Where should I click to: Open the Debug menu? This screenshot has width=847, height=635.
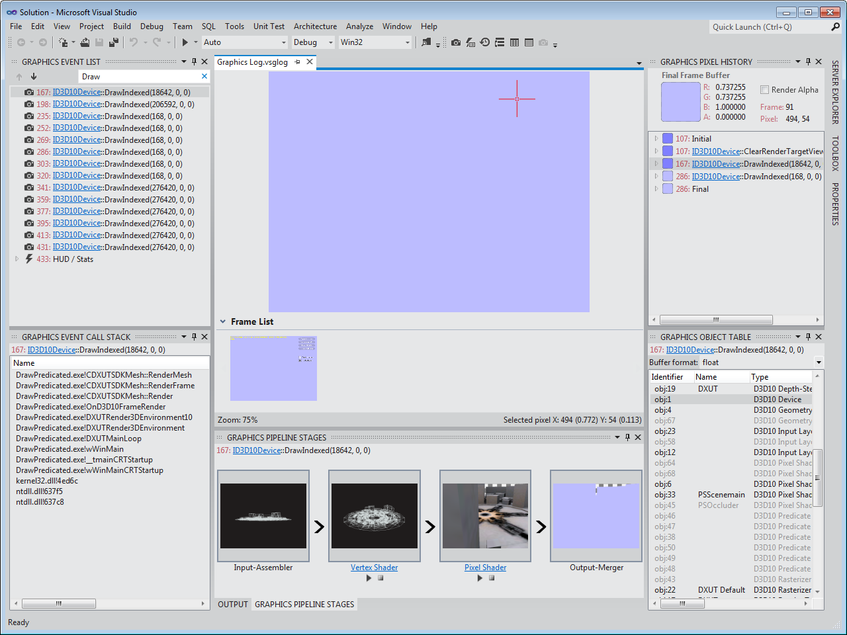152,26
